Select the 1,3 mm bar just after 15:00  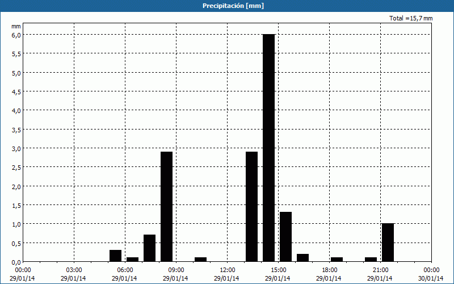[x=286, y=237]
